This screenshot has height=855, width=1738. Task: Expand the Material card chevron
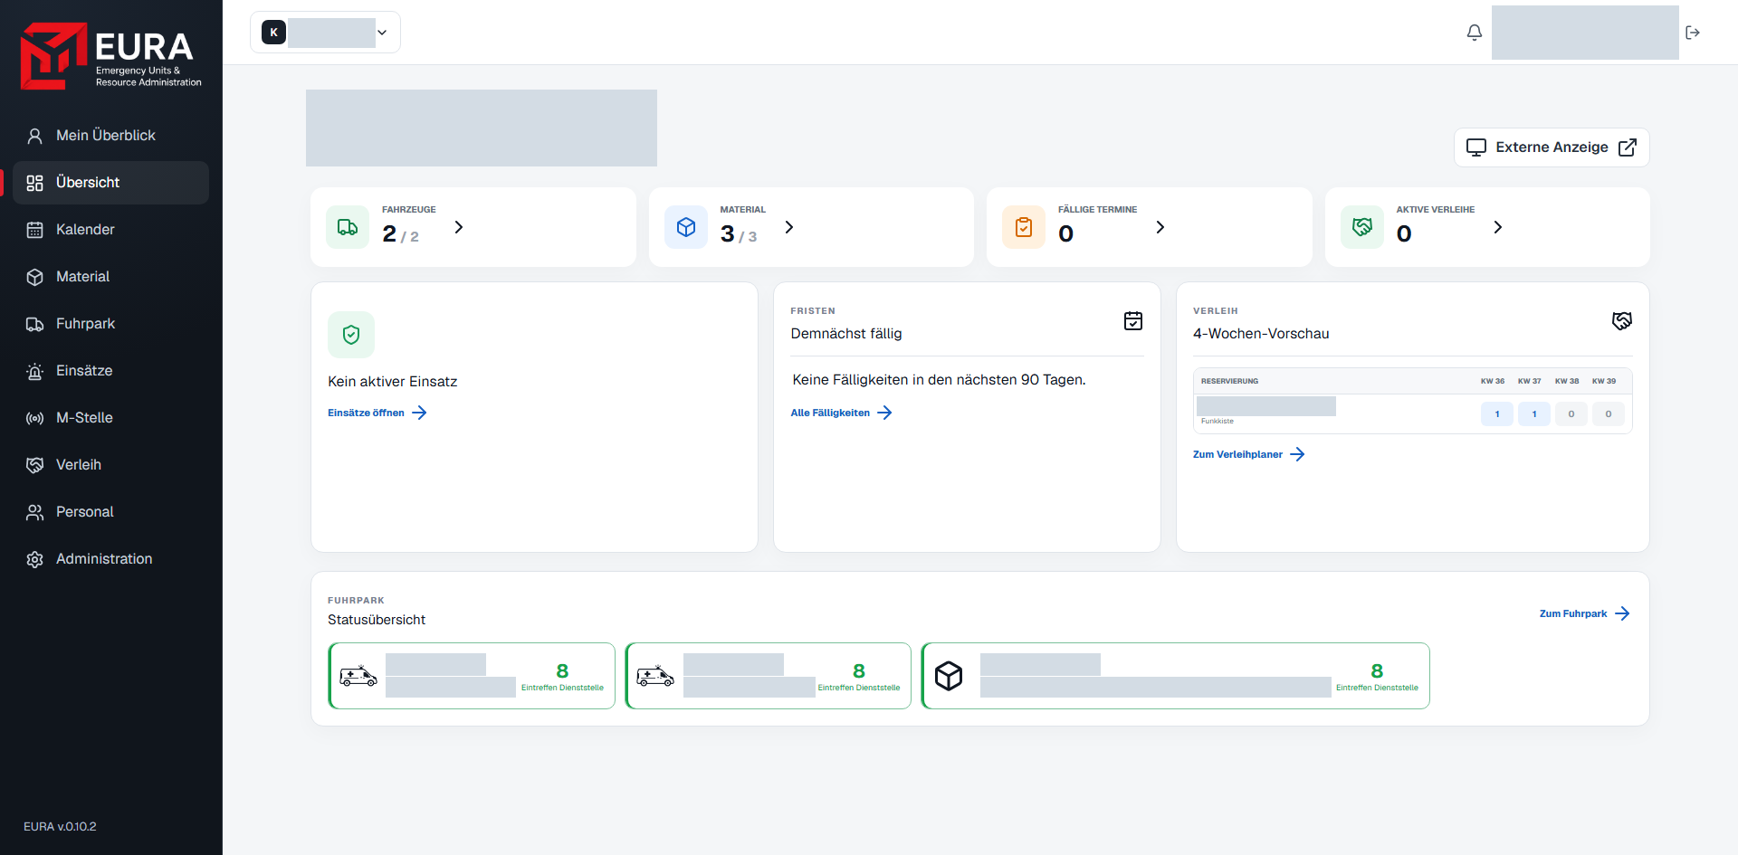(789, 227)
